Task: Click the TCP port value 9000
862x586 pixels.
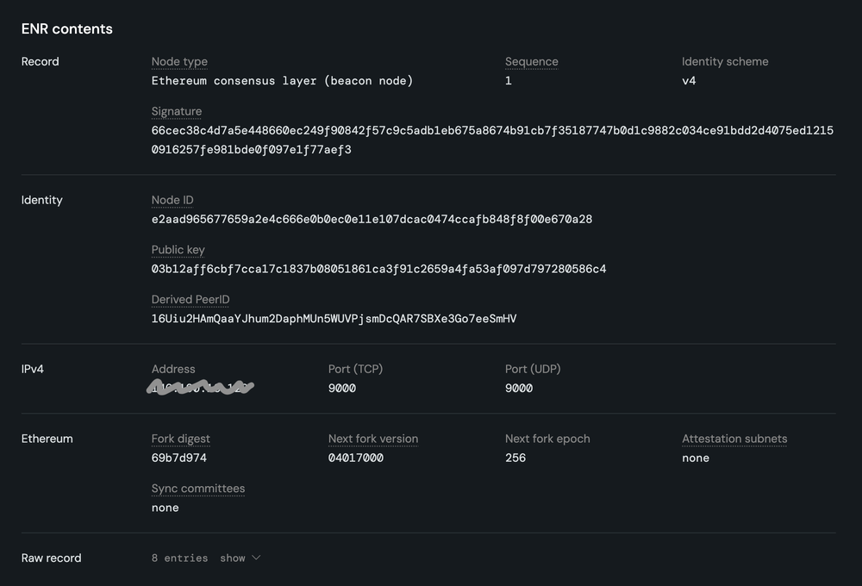Action: (342, 388)
